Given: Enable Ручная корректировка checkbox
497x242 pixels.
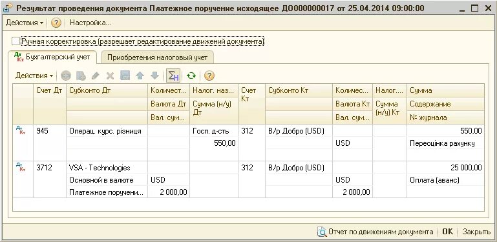Looking at the screenshot, I should click(16, 41).
